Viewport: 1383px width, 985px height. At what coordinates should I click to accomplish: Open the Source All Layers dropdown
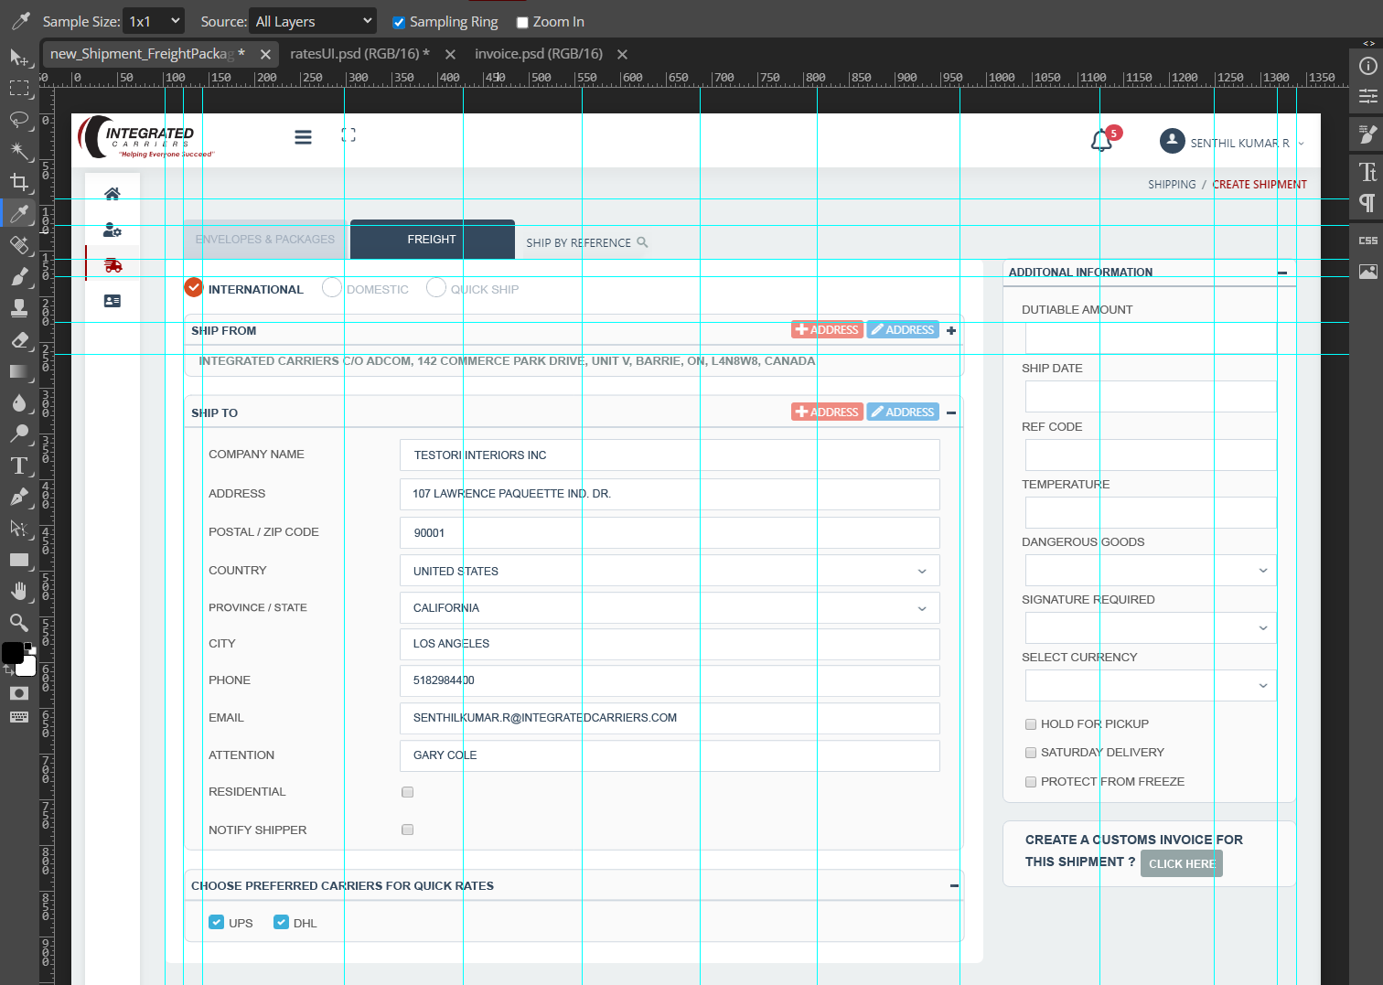(313, 21)
